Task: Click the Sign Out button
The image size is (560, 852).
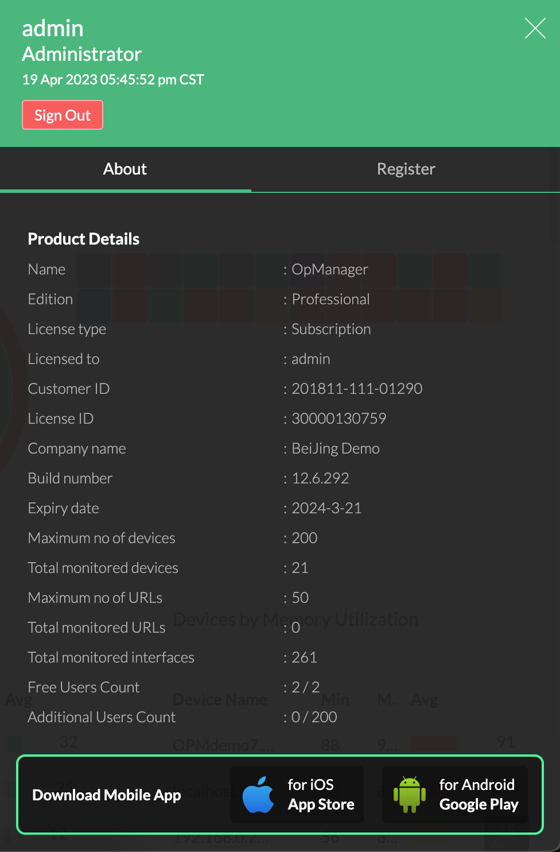Action: pyautogui.click(x=63, y=115)
